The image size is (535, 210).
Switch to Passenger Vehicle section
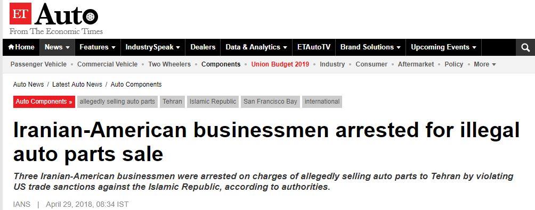tap(38, 64)
